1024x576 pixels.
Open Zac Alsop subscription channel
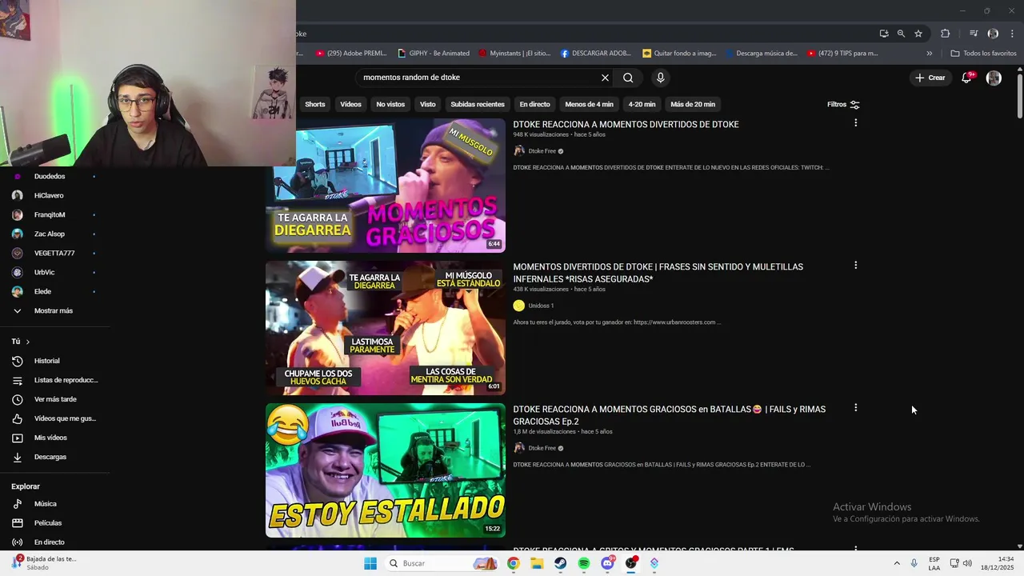coord(50,234)
